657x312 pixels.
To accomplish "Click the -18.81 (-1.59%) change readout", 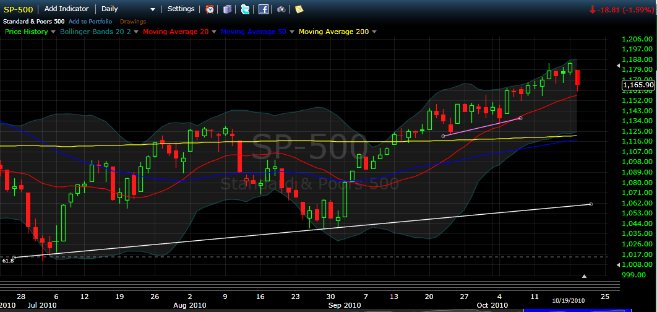I will coord(621,10).
